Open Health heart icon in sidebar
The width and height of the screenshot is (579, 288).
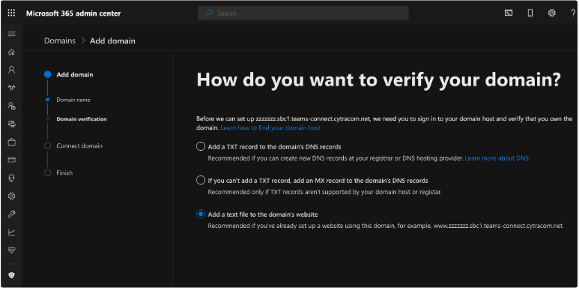11,250
